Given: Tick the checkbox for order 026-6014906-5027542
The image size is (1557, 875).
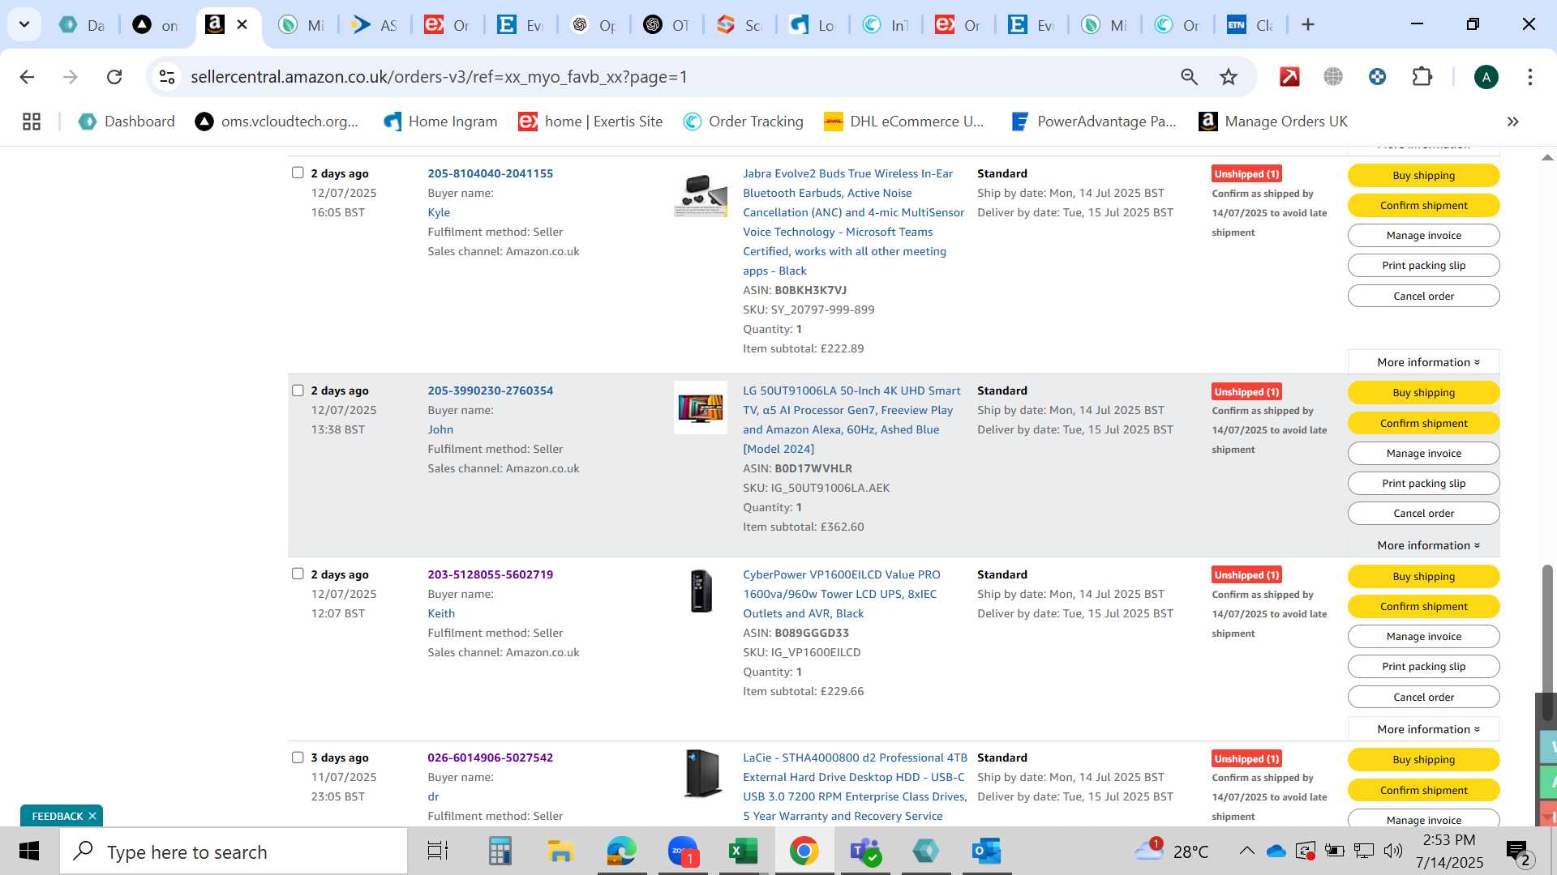Looking at the screenshot, I should pyautogui.click(x=298, y=758).
